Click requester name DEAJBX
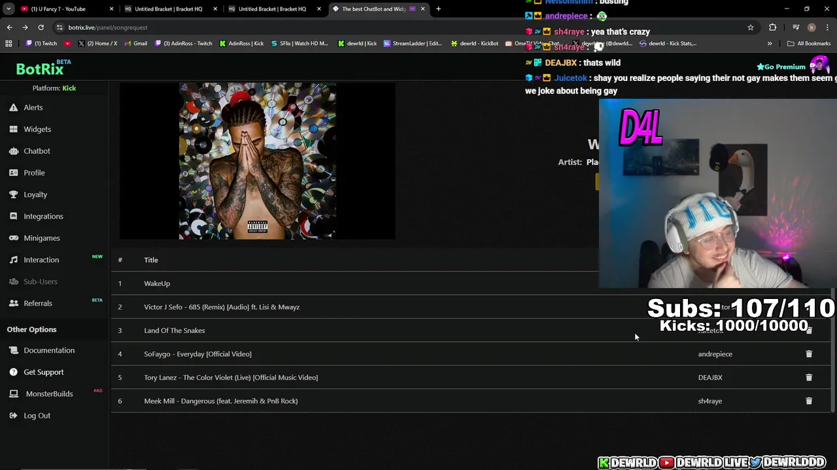Viewport: 837px width, 470px height. (710, 377)
